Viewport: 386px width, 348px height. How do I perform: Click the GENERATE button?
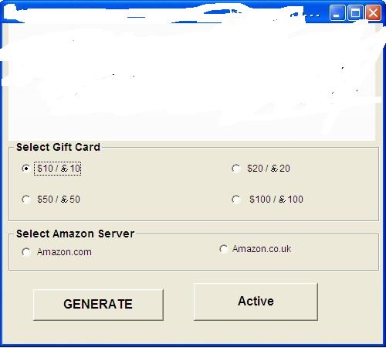(98, 305)
